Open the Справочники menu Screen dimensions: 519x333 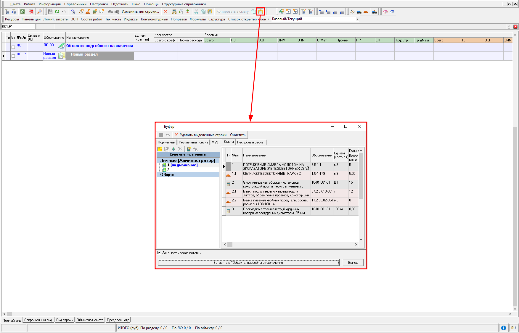(75, 4)
